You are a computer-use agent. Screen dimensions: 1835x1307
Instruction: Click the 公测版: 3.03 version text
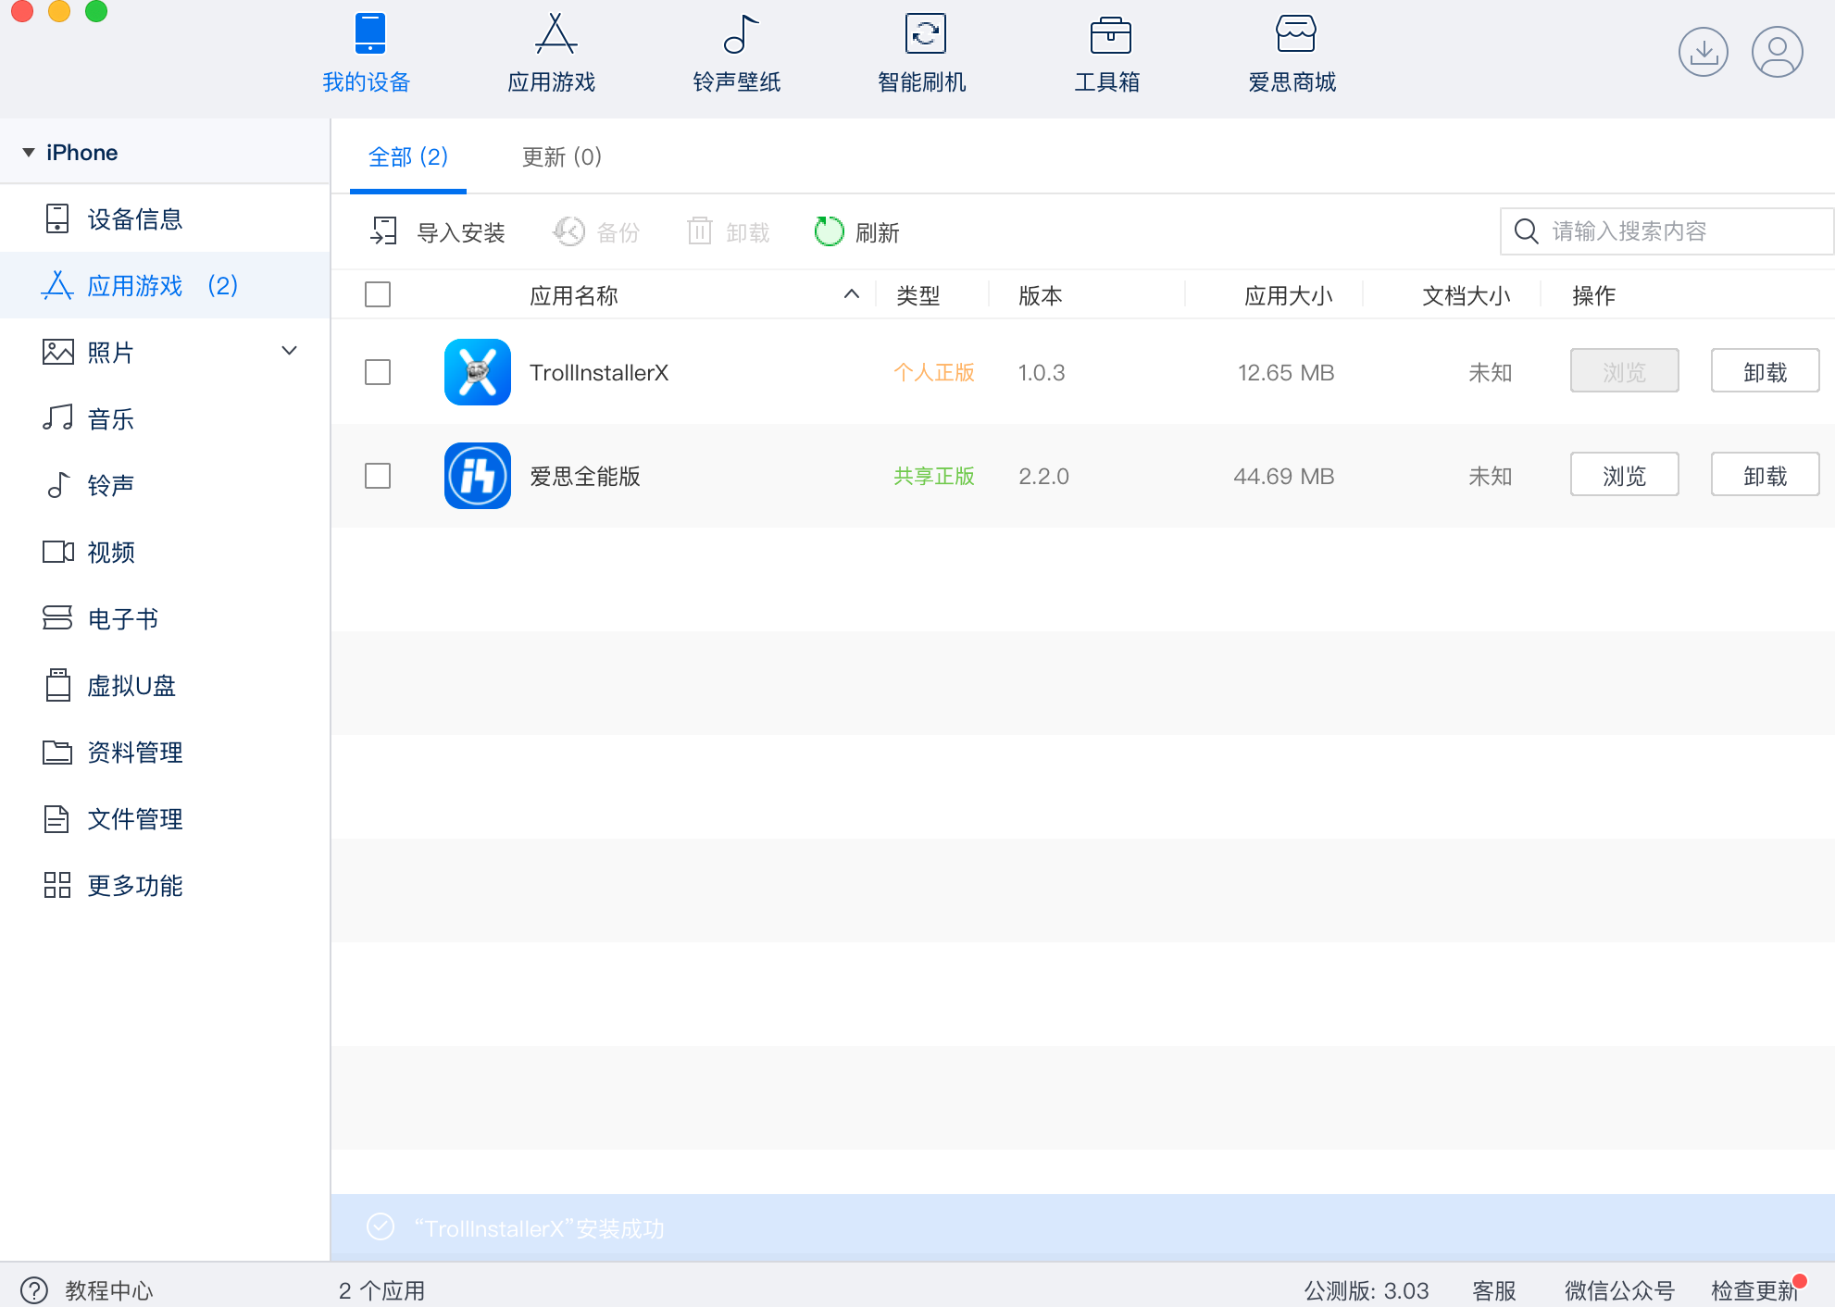click(1367, 1290)
